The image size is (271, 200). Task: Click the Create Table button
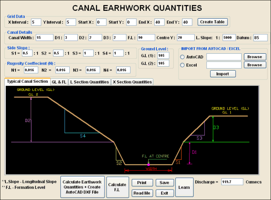pos(212,22)
